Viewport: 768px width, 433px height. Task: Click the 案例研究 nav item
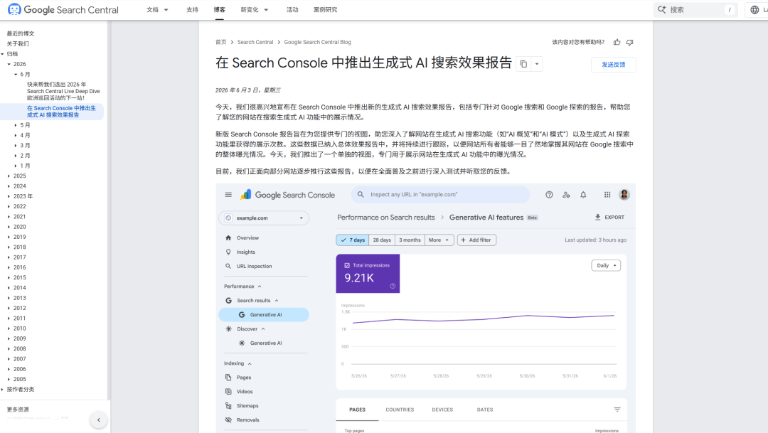click(x=325, y=10)
